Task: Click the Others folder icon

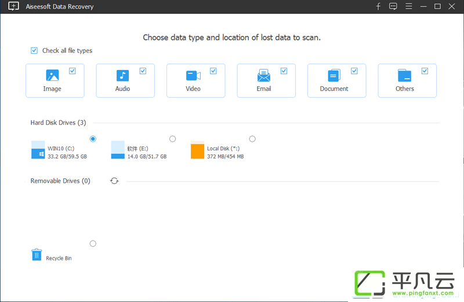Action: (404, 75)
